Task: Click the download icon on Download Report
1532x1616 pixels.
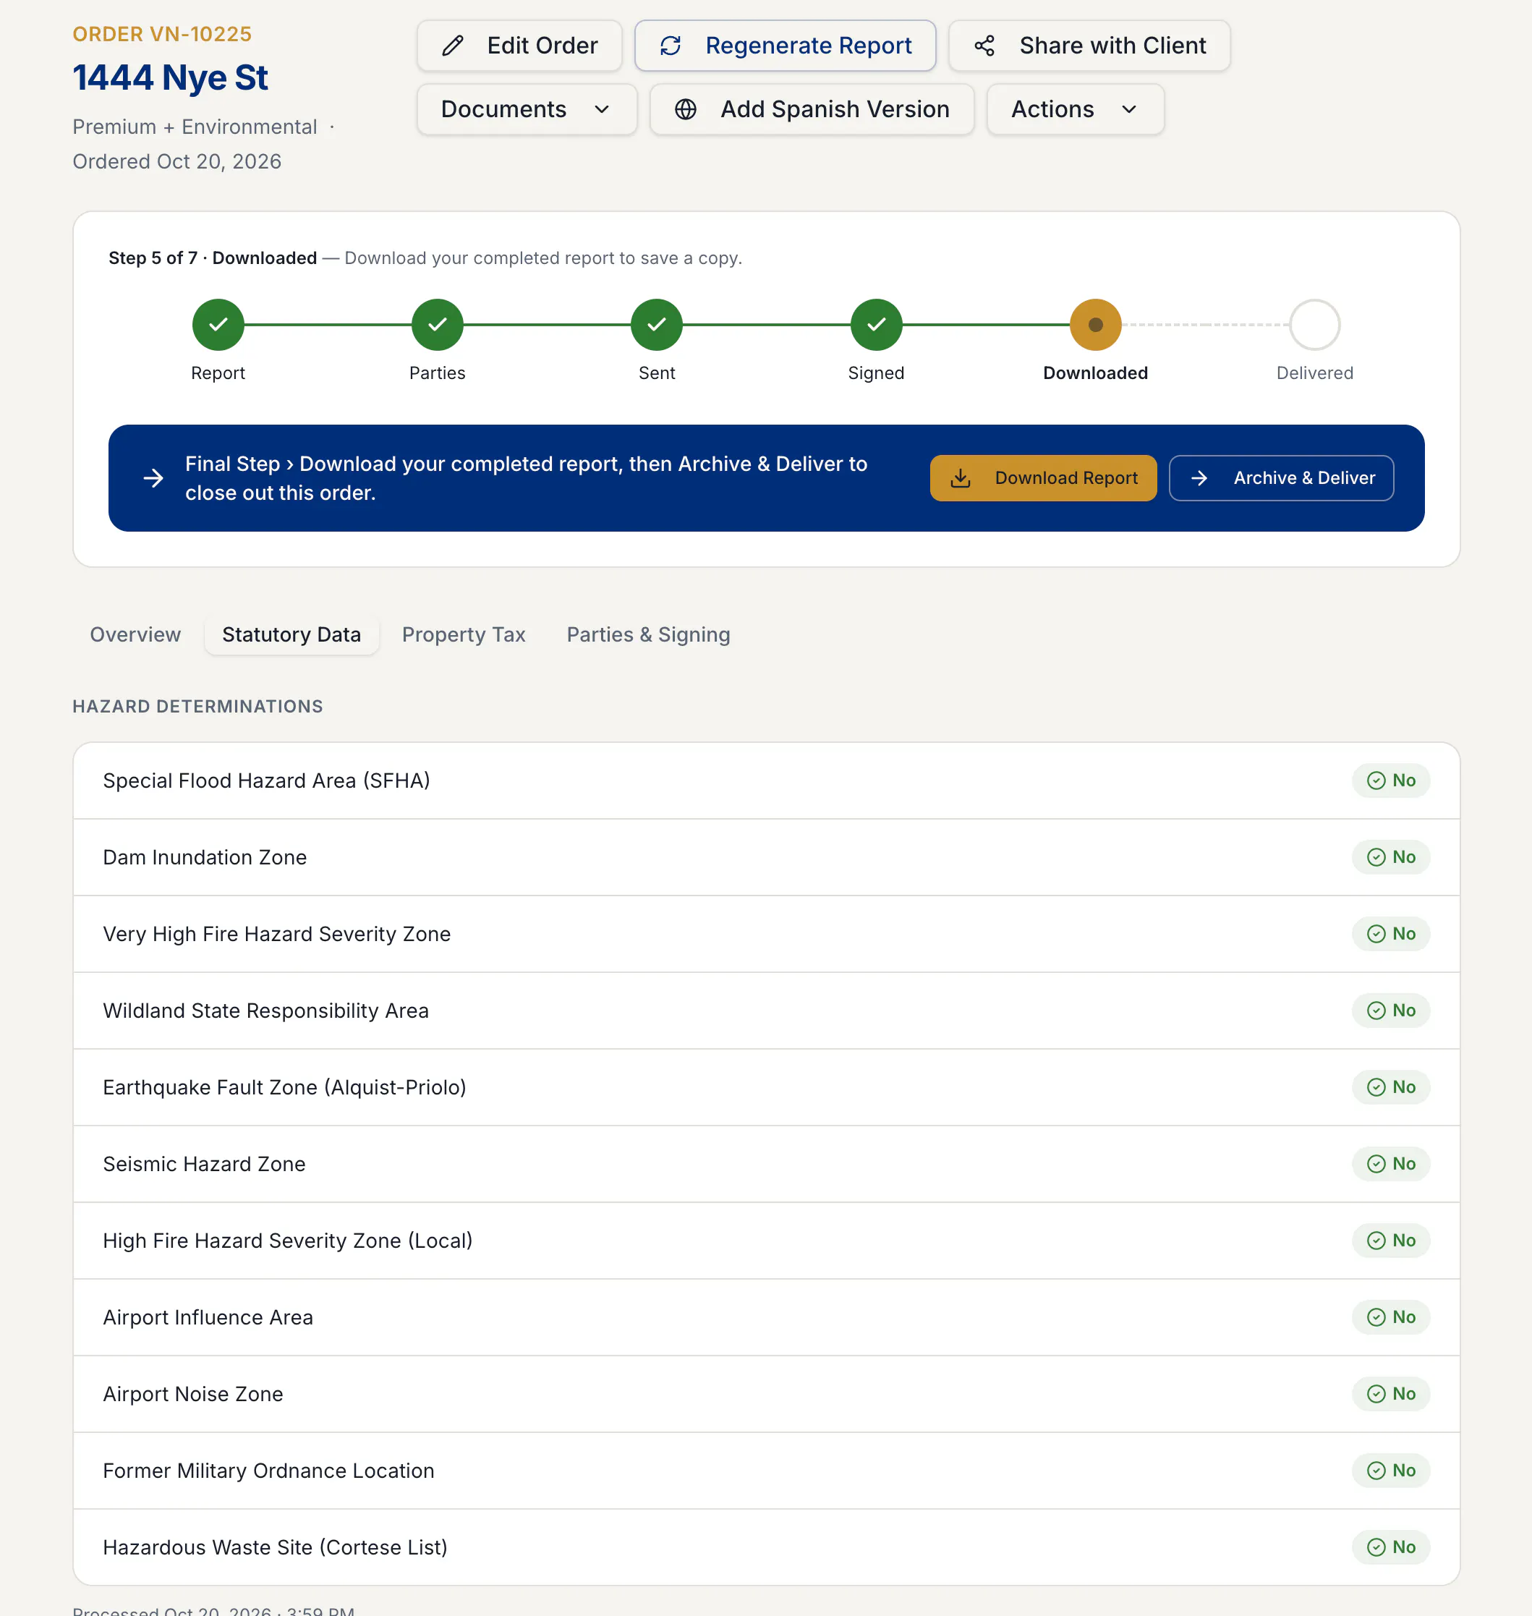Action: click(x=961, y=477)
